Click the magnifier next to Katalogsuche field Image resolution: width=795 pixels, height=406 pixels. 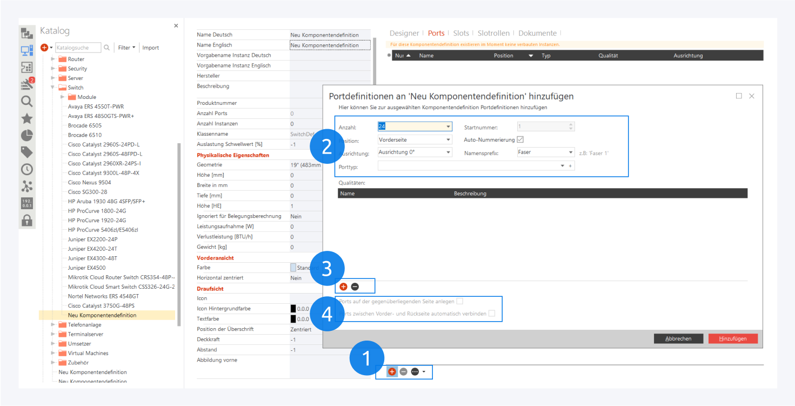click(x=106, y=48)
